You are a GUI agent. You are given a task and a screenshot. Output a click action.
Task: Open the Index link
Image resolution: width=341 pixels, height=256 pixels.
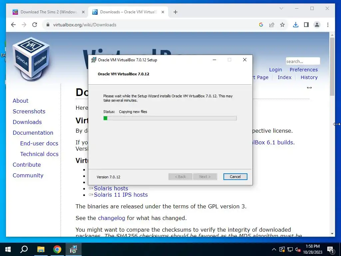tap(284, 77)
